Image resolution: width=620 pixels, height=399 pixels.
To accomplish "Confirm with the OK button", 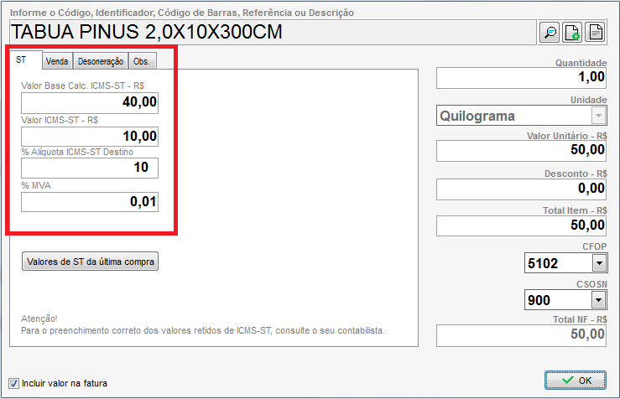I will click(x=575, y=381).
